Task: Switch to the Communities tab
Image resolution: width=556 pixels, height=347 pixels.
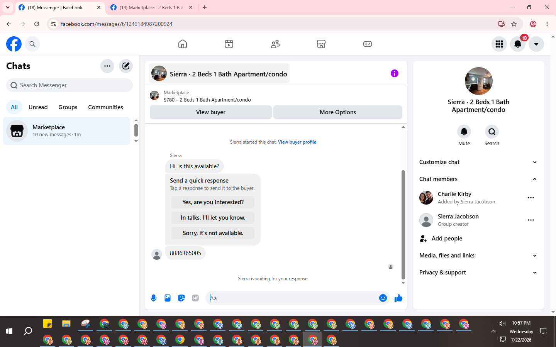Action: click(x=106, y=107)
